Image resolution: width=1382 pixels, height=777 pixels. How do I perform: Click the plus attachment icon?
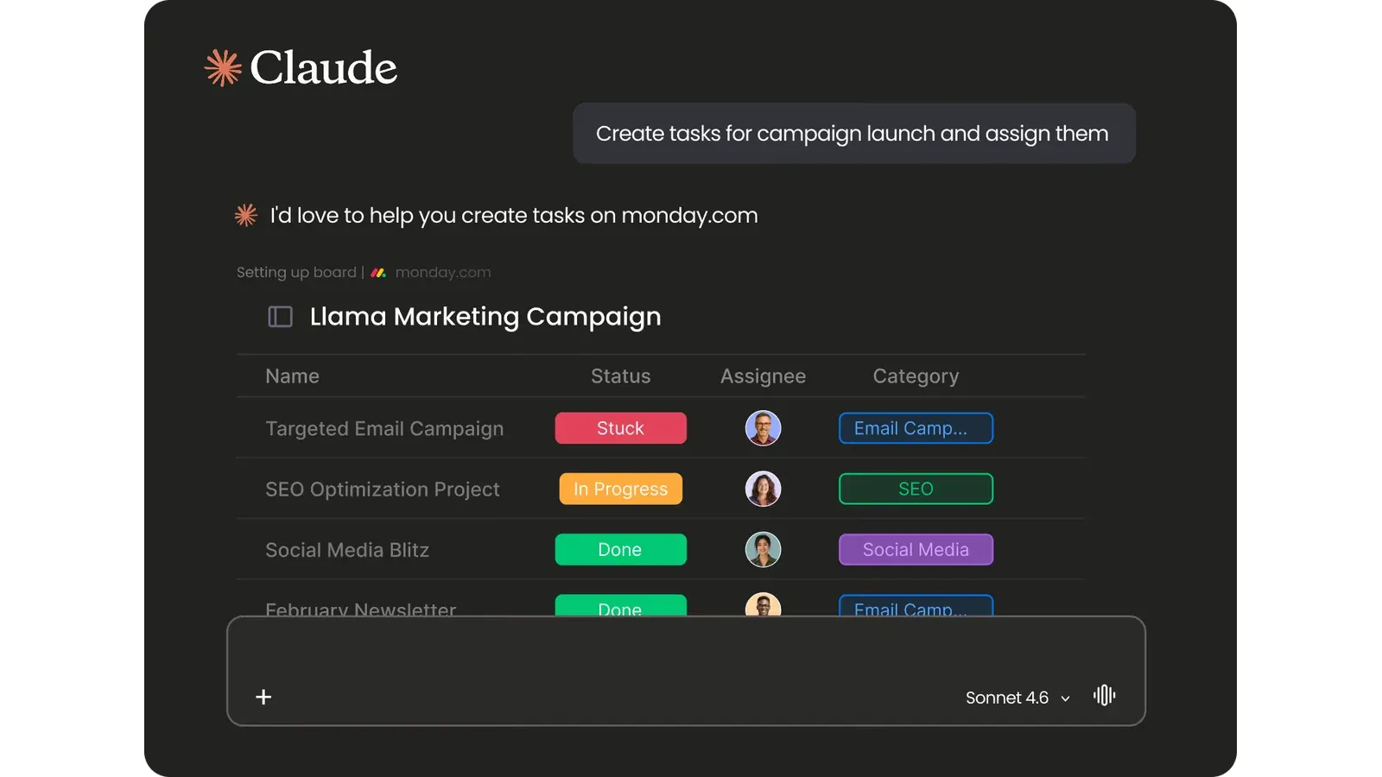click(263, 697)
